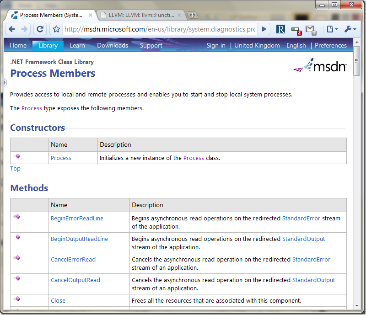Viewport: 366px width, 315px height.
Task: Click the method icon beside CancelOutputRead
Action: pyautogui.click(x=16, y=278)
